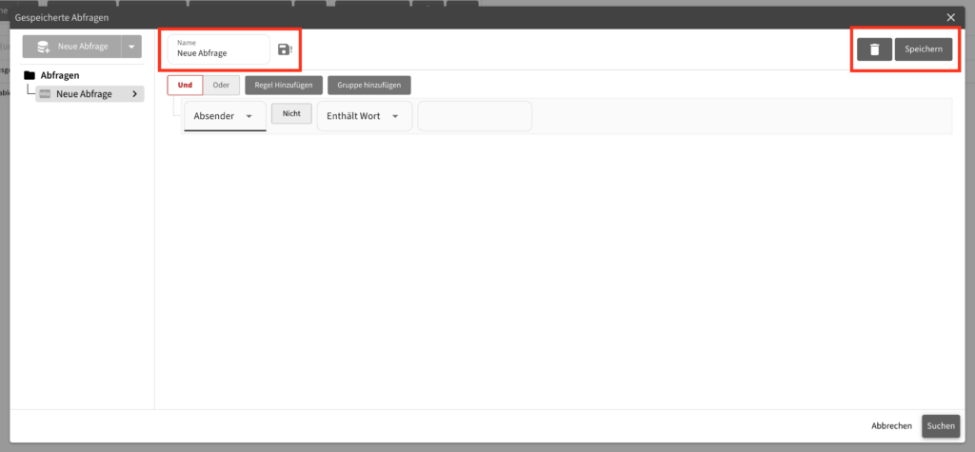This screenshot has width=975, height=452.
Task: Click the save-as disk icon beside Name
Action: (284, 49)
